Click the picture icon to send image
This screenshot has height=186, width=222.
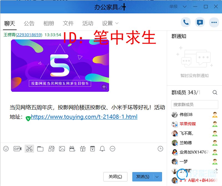point(62,149)
